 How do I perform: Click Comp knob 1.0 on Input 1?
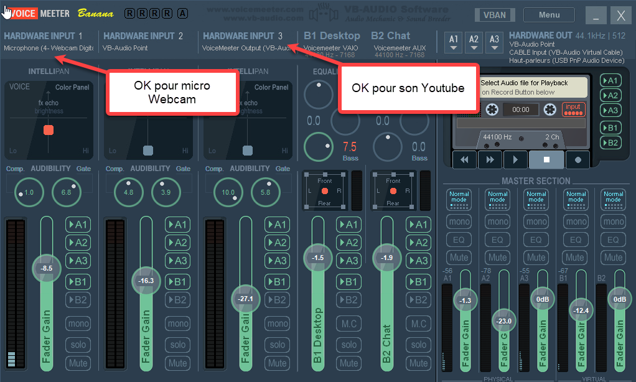click(x=29, y=192)
